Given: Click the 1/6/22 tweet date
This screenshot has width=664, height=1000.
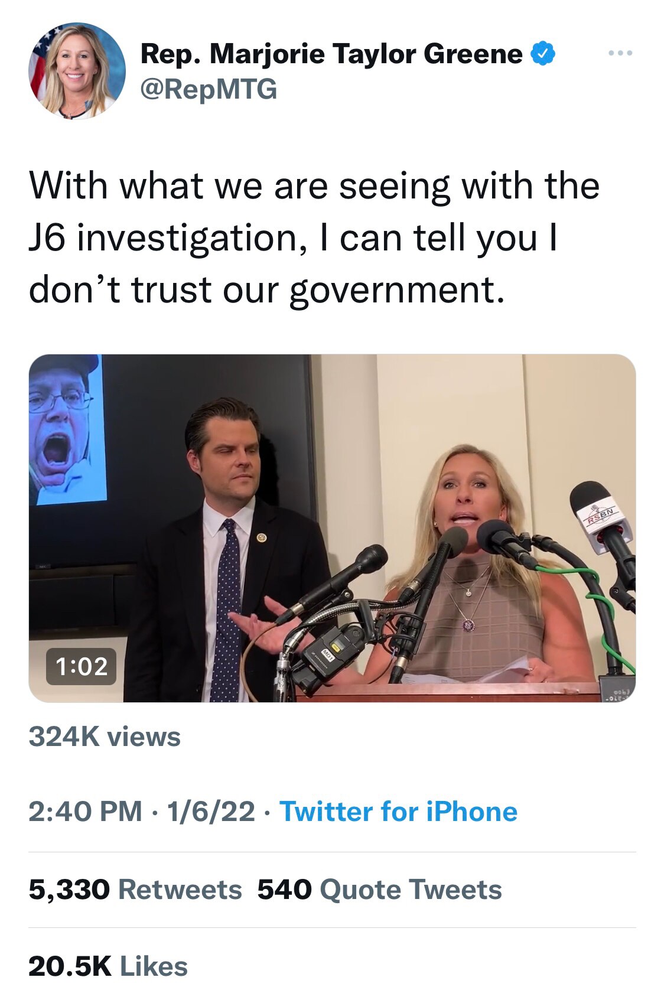Looking at the screenshot, I should click(211, 811).
